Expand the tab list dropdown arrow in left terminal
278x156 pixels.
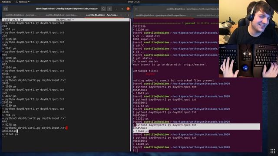(x=129, y=15)
